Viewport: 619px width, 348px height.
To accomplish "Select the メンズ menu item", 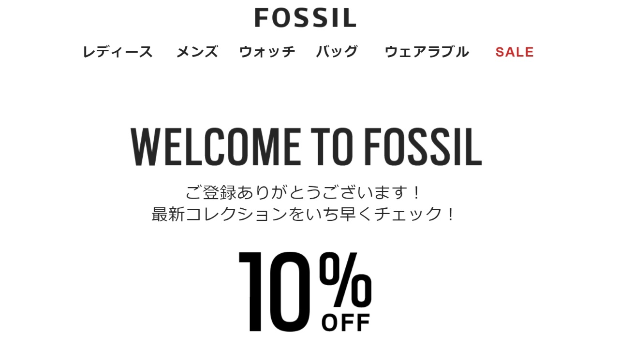I will [197, 52].
